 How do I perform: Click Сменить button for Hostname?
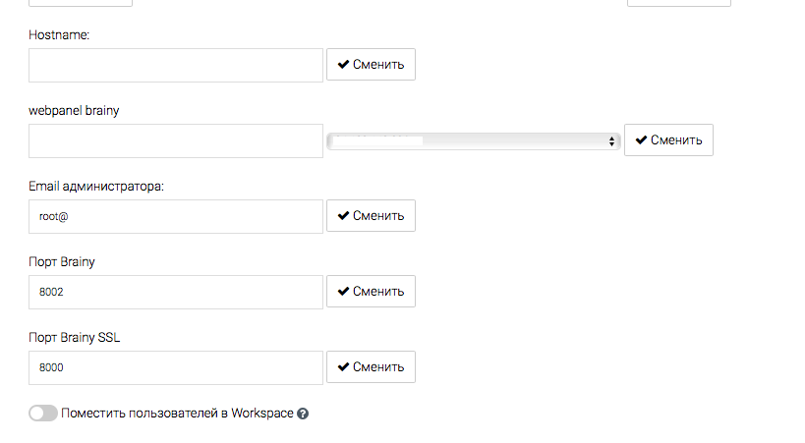371,65
